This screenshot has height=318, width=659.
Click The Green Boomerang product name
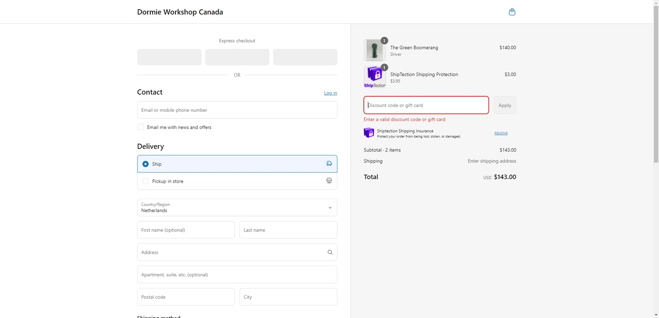(414, 48)
